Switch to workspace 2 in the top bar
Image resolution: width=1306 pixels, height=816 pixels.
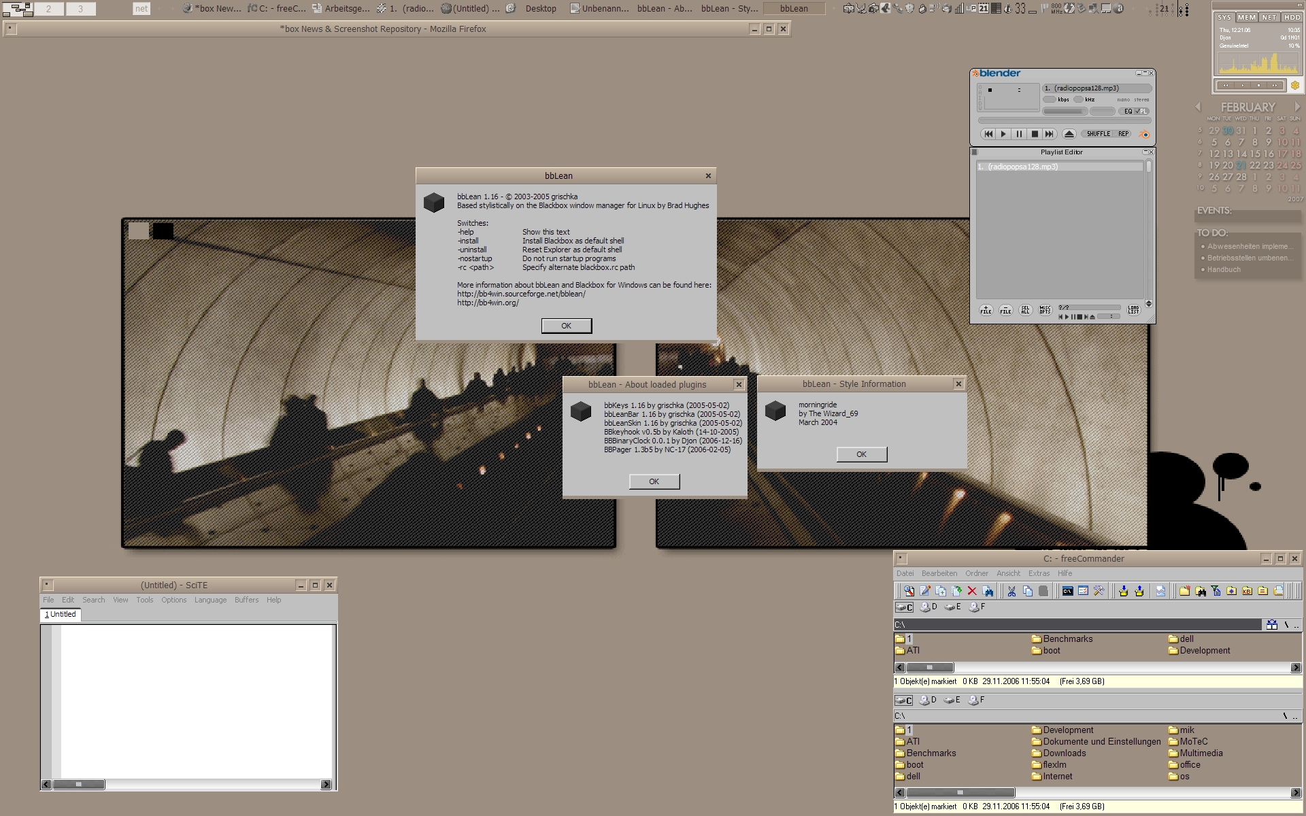pyautogui.click(x=48, y=9)
